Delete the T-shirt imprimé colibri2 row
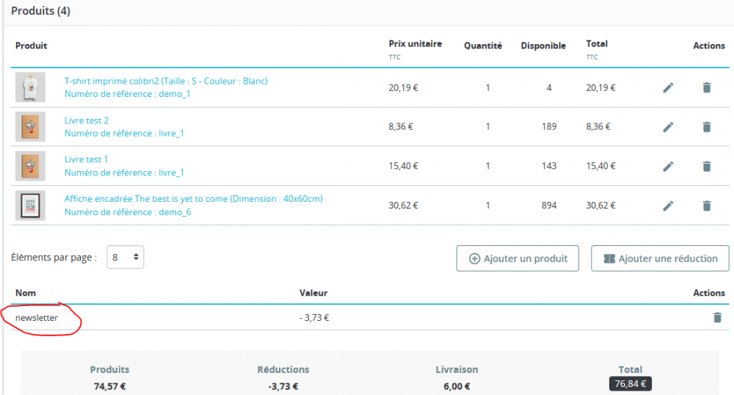This screenshot has width=734, height=395. click(x=707, y=87)
